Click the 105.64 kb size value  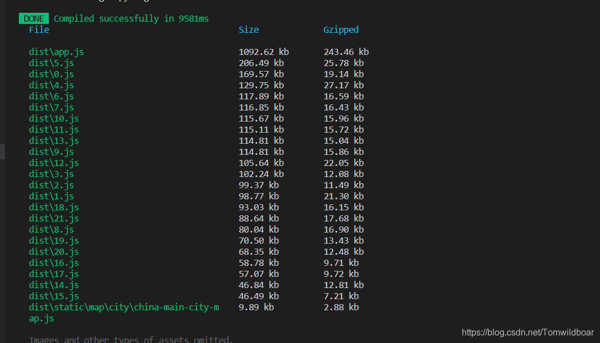261,163
